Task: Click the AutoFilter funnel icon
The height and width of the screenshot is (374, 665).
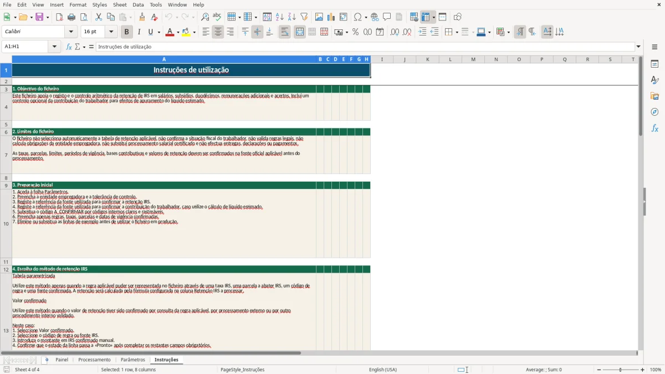Action: (304, 17)
